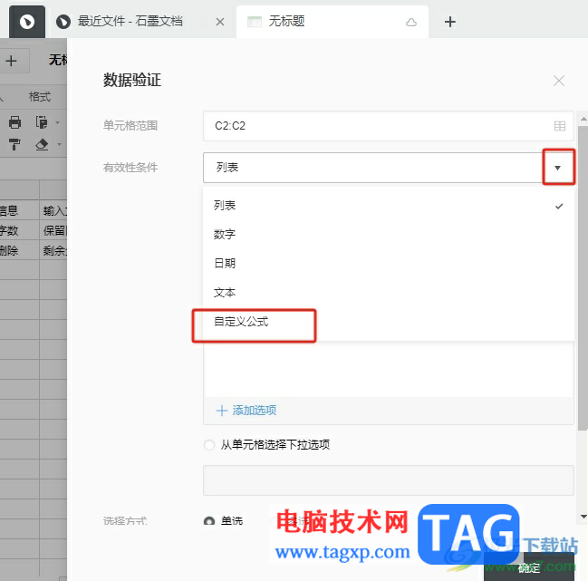Open the 有效性条件 dropdown arrow
The height and width of the screenshot is (581, 588).
(x=558, y=168)
